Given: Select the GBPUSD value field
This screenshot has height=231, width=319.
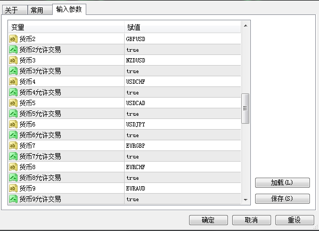Looking at the screenshot, I should [182, 39].
